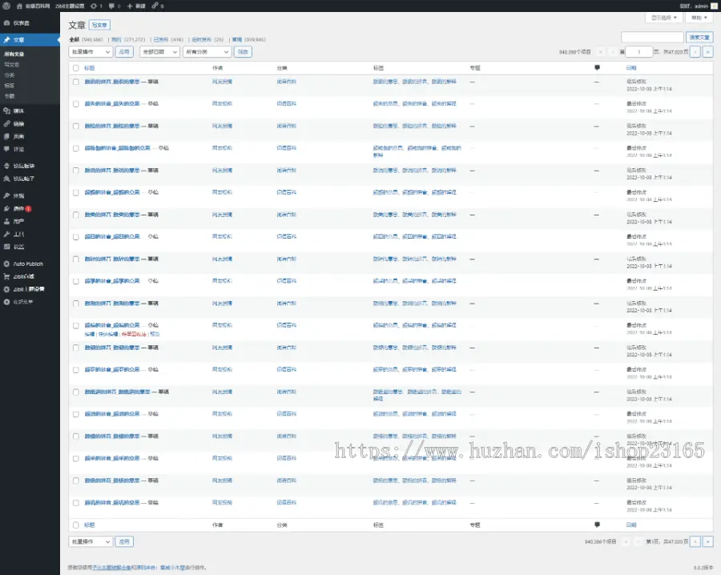Filter posts by 草稿 draft status

[237, 39]
